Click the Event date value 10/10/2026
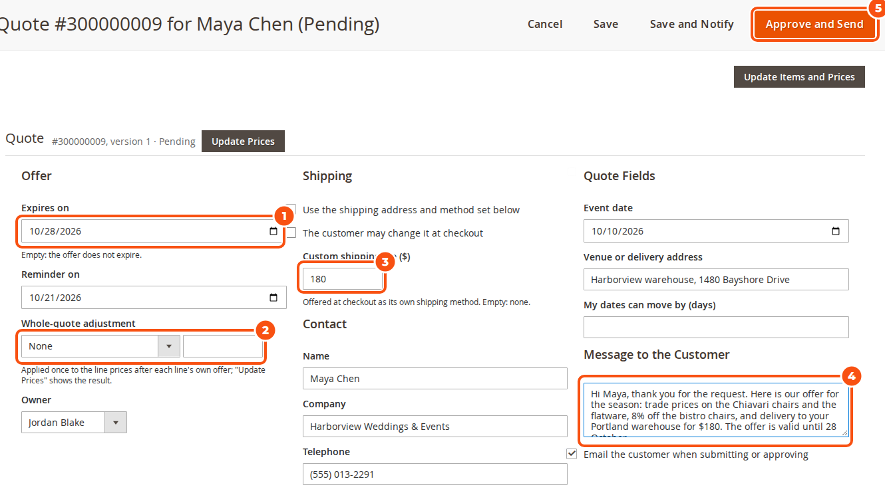This screenshot has width=885, height=501. [618, 231]
